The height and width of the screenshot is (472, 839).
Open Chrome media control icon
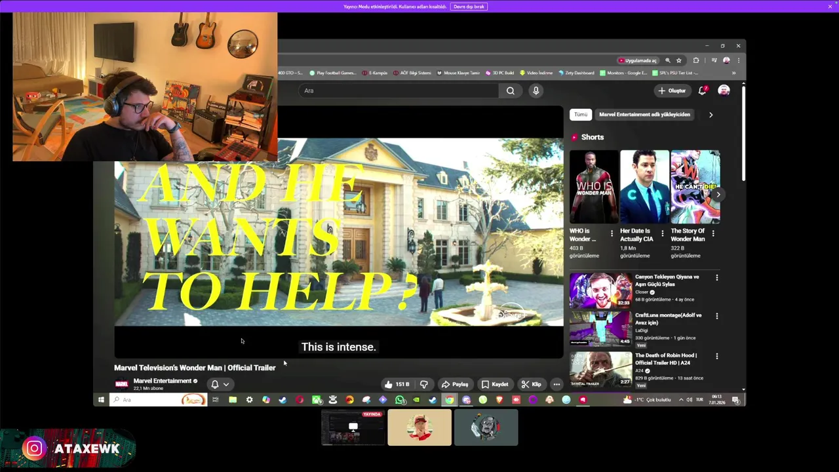(x=714, y=60)
